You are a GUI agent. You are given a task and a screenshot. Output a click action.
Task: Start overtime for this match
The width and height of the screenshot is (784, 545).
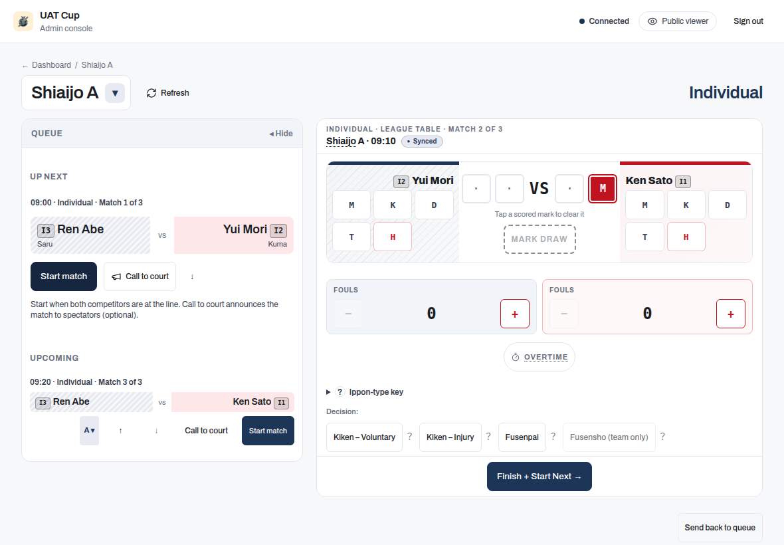(539, 357)
